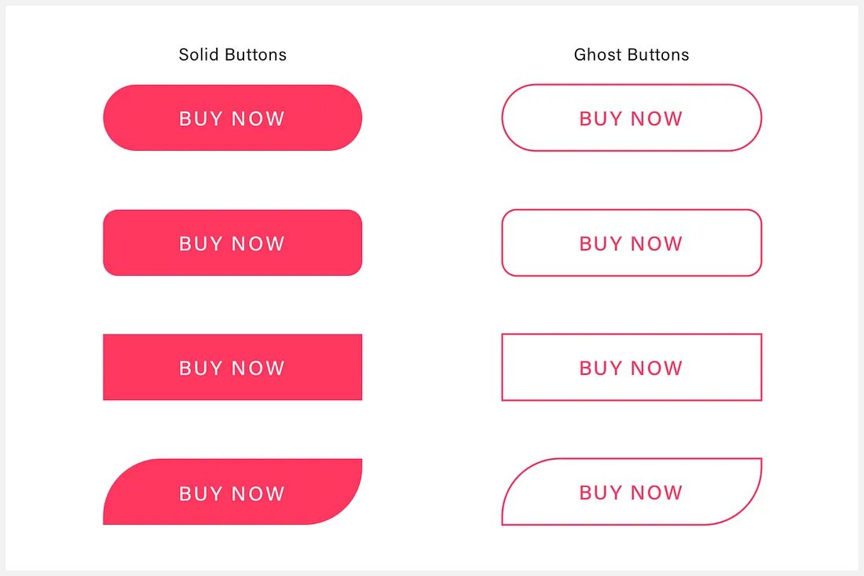864x576 pixels.
Task: Activate the second filled BUY NOW with slightly rounded corners
Action: (232, 243)
